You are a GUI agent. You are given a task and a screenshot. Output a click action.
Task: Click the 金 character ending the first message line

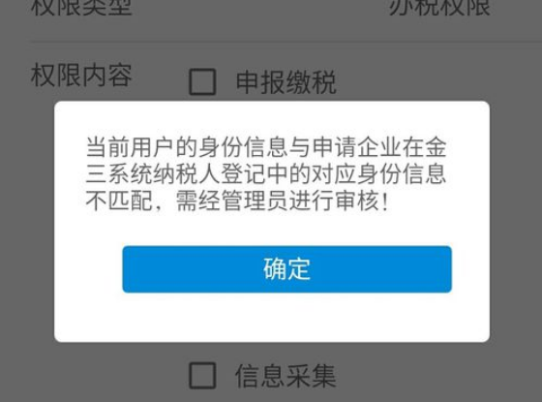pyautogui.click(x=436, y=147)
